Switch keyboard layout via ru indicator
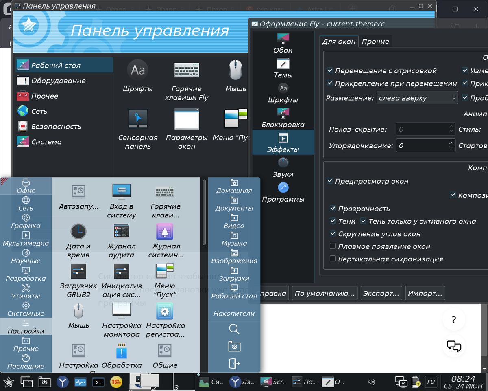The image size is (488, 391). [431, 382]
